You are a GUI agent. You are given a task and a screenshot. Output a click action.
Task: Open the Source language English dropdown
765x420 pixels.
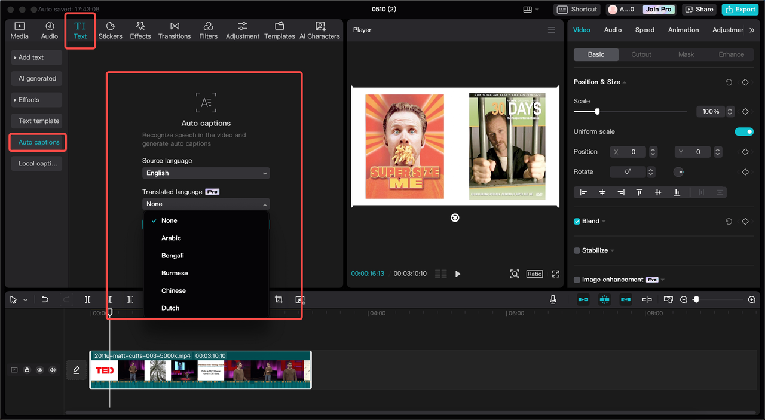click(206, 173)
